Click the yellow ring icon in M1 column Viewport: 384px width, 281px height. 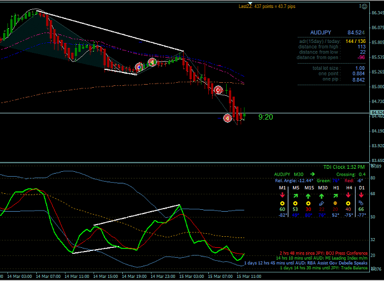coord(283,203)
